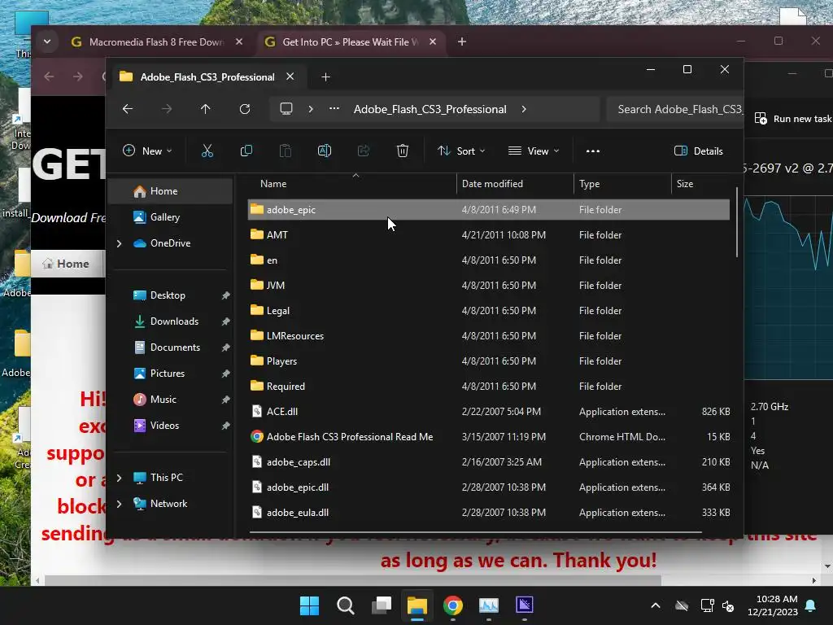The height and width of the screenshot is (625, 833).
Task: Select the LMResources folder
Action: click(489, 336)
